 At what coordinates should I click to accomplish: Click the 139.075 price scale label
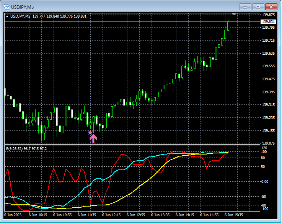click(x=268, y=143)
